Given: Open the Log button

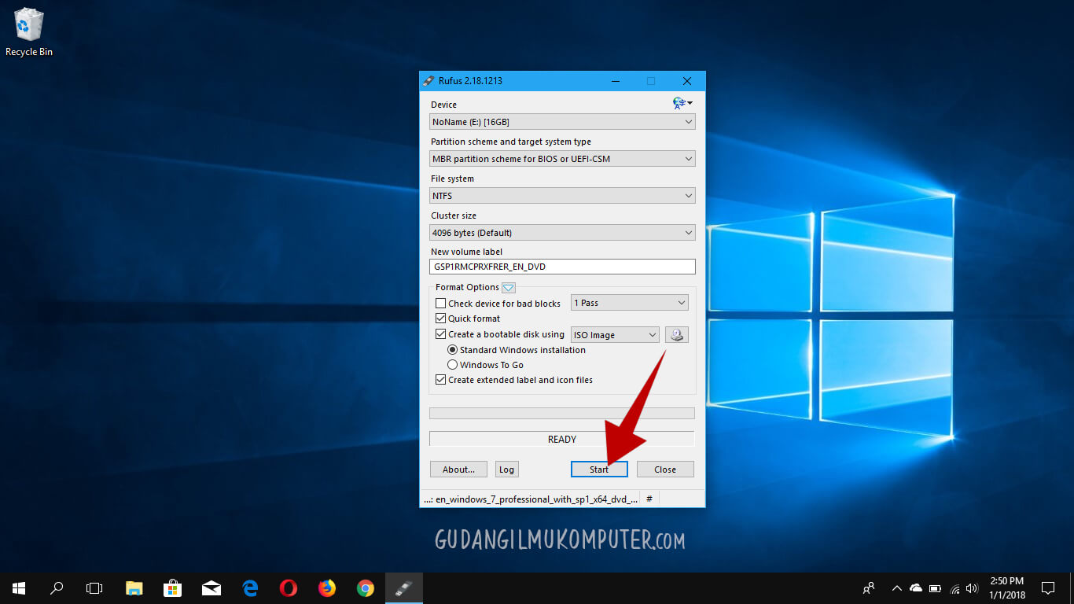Looking at the screenshot, I should point(506,470).
